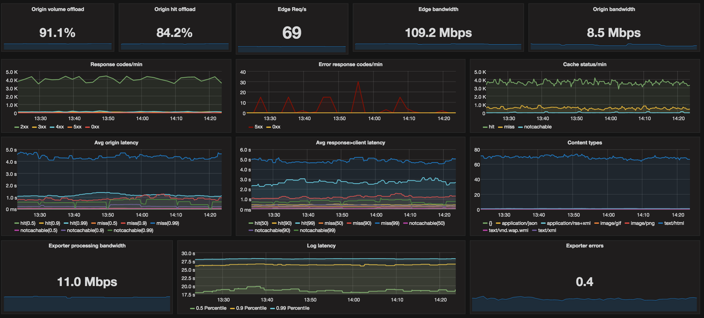704x318 pixels.
Task: Toggle hit(0.9) in Avg origin latency legend
Action: (52, 223)
